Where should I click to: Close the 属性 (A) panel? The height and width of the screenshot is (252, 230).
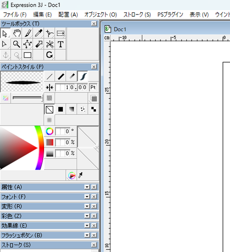click(94, 187)
